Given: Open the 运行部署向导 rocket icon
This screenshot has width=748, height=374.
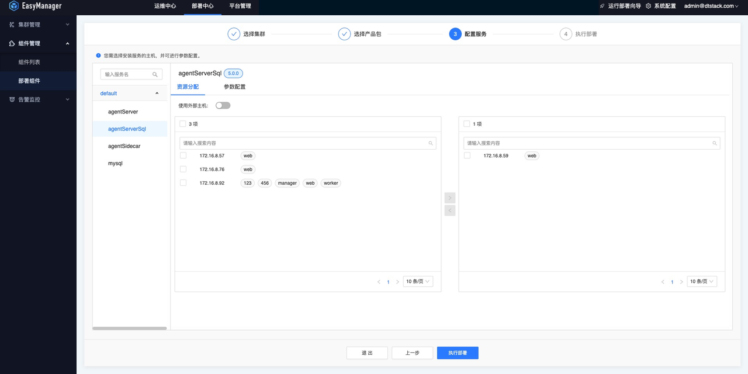Looking at the screenshot, I should tap(602, 6).
